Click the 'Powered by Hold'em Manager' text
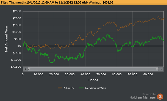The width and height of the screenshot is (167, 101). [143, 96]
